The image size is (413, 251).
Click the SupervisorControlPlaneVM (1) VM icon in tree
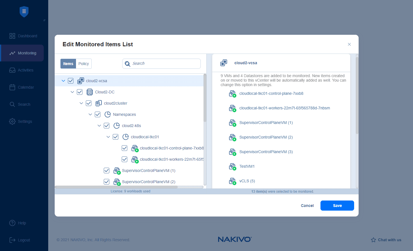[x=117, y=171]
